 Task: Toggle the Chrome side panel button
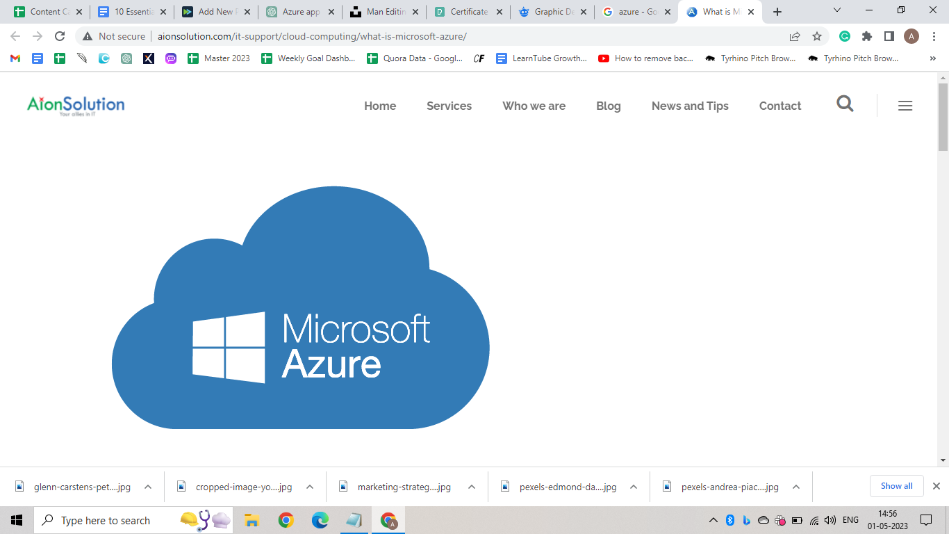(889, 36)
